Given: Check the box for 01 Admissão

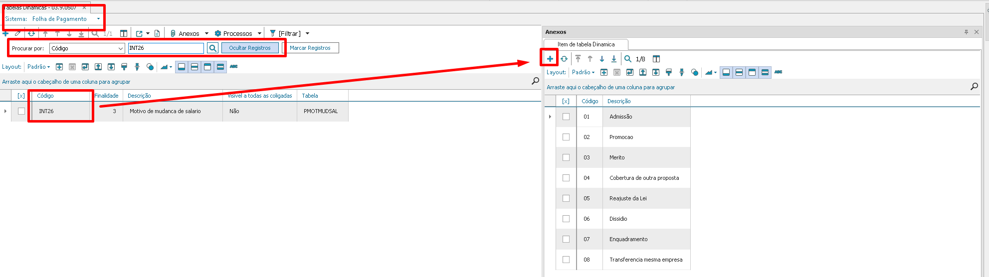Looking at the screenshot, I should coord(566,117).
